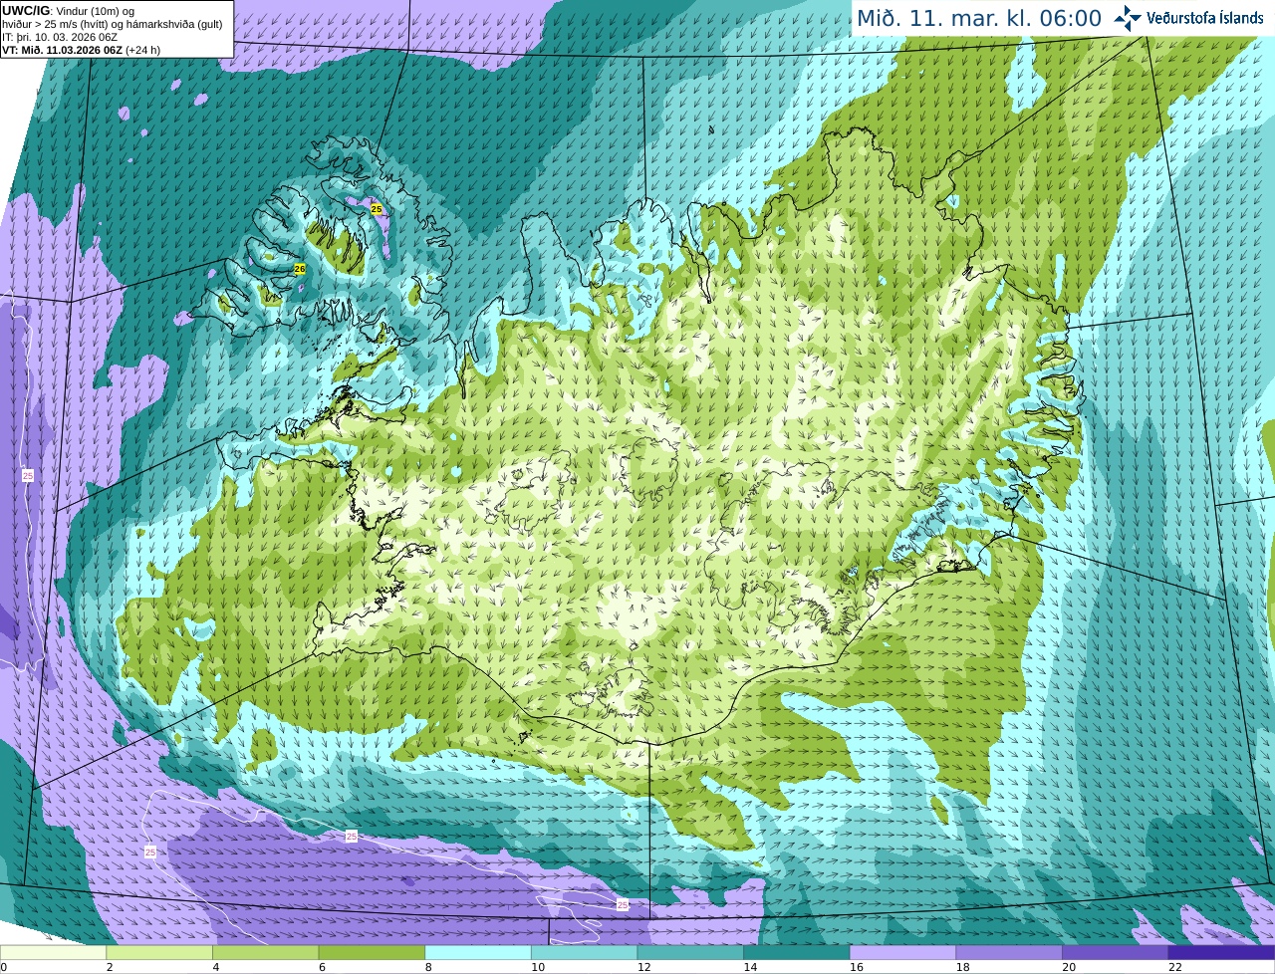Select the 18–20 m/s purple legend swatch
Viewport: 1275px width, 974px height.
(1009, 952)
